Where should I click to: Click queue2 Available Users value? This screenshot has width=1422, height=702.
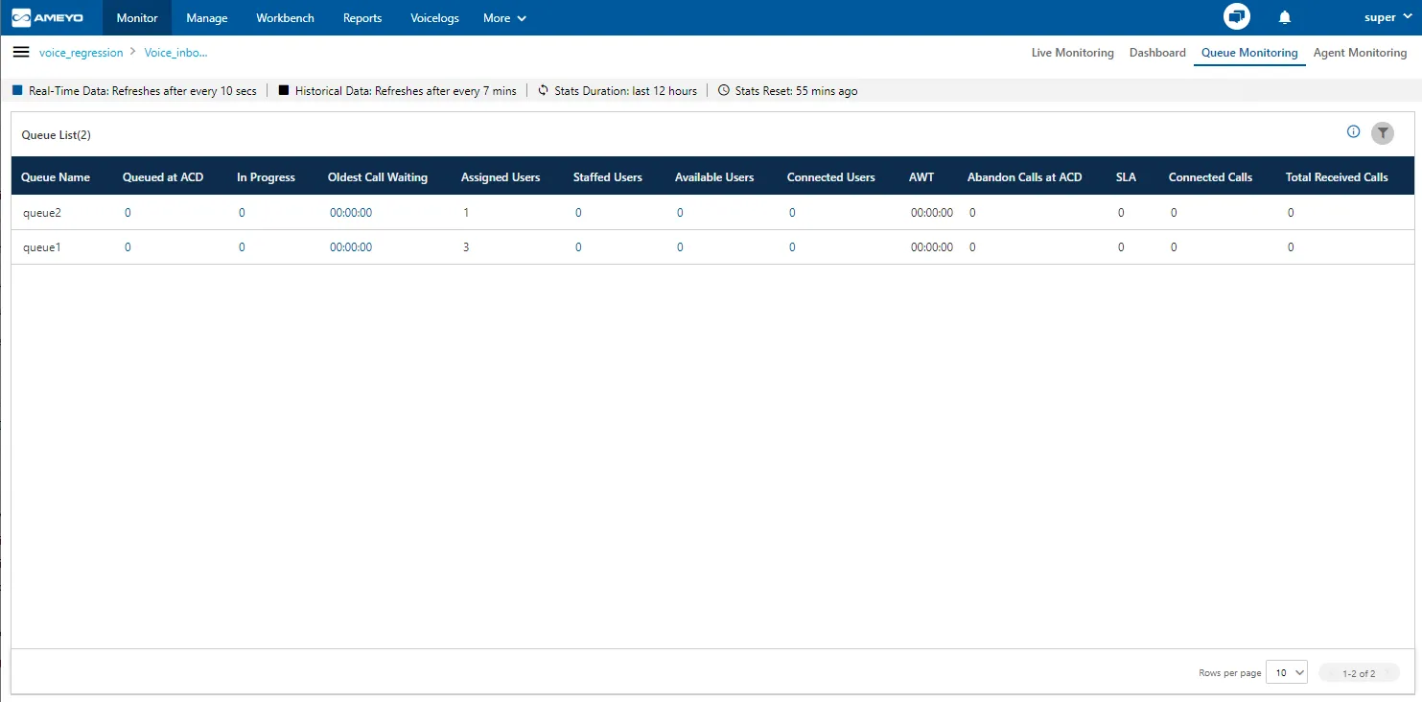point(680,213)
